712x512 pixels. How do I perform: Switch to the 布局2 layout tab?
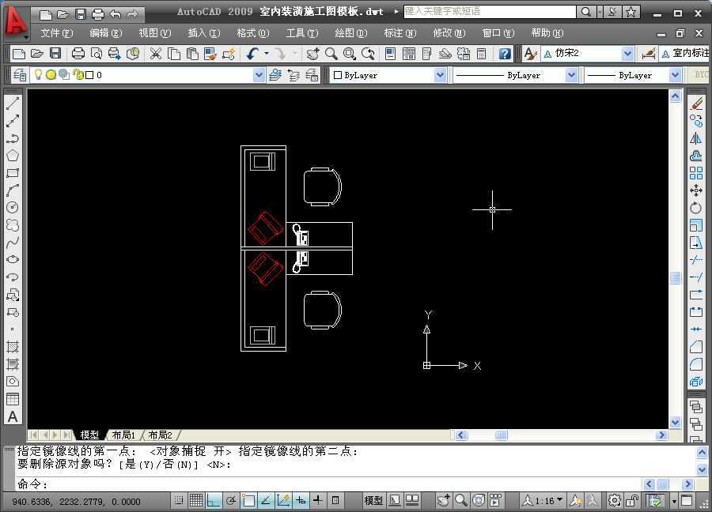pyautogui.click(x=161, y=435)
